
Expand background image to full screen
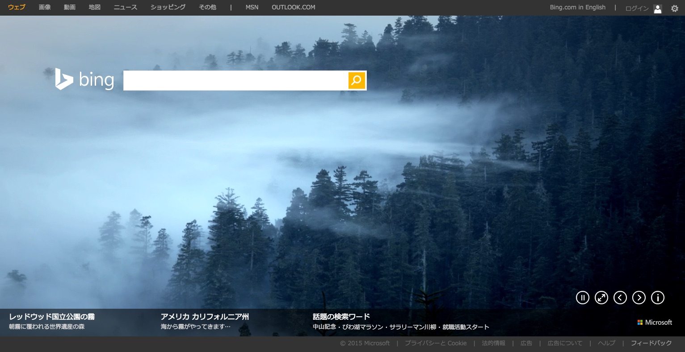click(601, 298)
